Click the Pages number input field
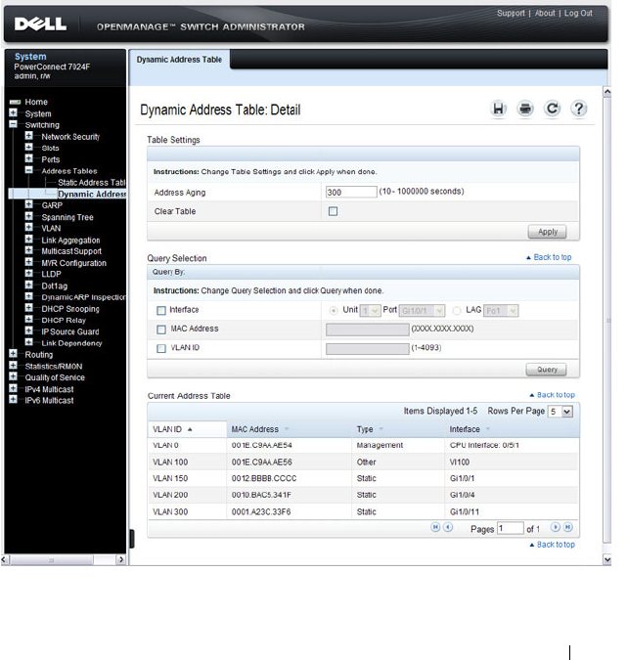 [511, 528]
